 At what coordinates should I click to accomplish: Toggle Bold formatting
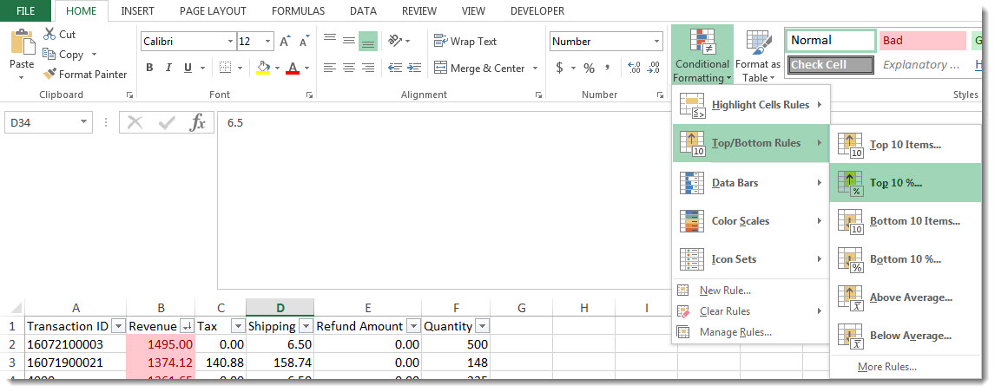149,68
